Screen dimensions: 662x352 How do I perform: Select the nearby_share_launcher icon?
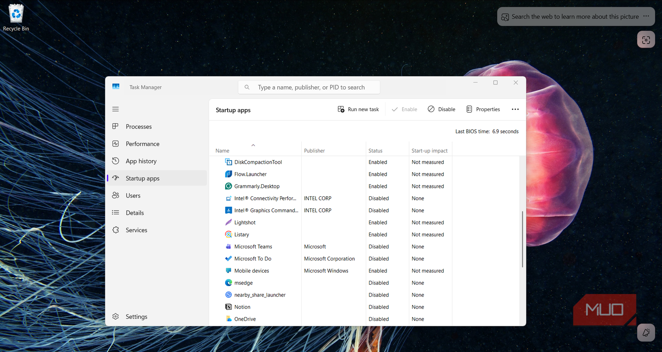[x=228, y=295]
